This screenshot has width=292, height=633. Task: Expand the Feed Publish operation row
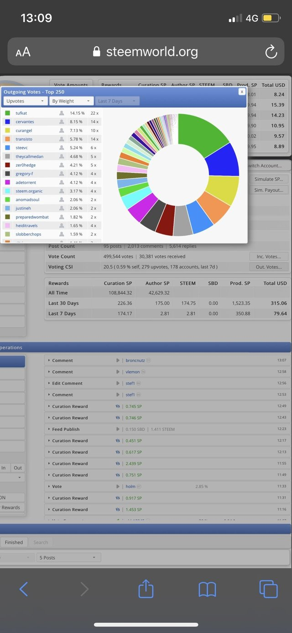pos(49,429)
